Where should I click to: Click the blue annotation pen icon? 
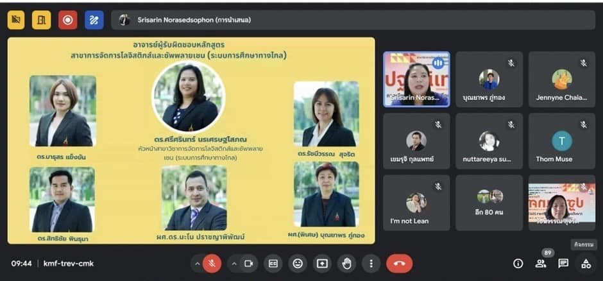tap(94, 20)
